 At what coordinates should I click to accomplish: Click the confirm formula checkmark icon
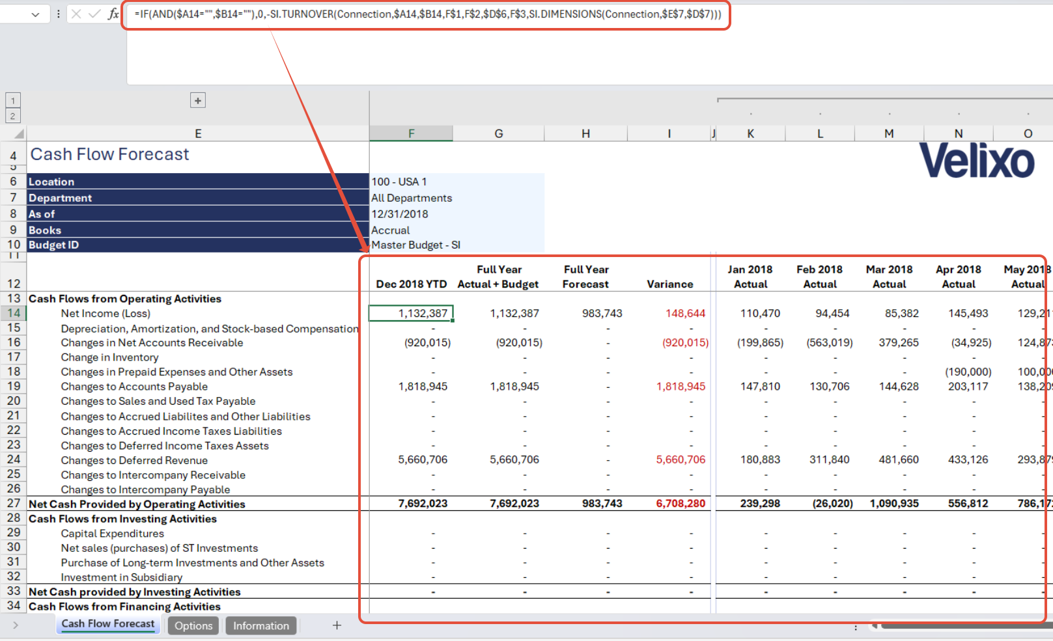(x=94, y=14)
